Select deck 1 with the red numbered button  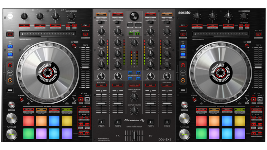click(10, 65)
